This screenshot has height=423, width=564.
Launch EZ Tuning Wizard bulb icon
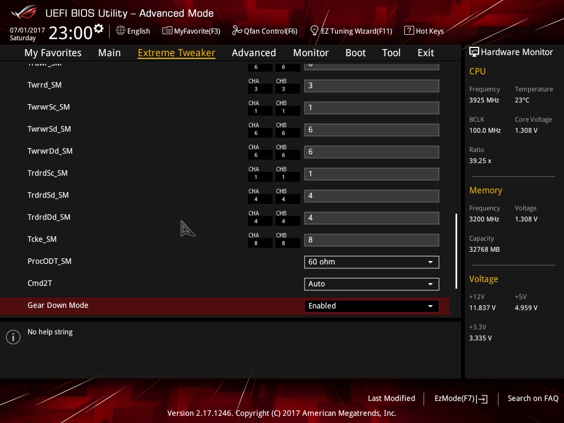pos(314,31)
